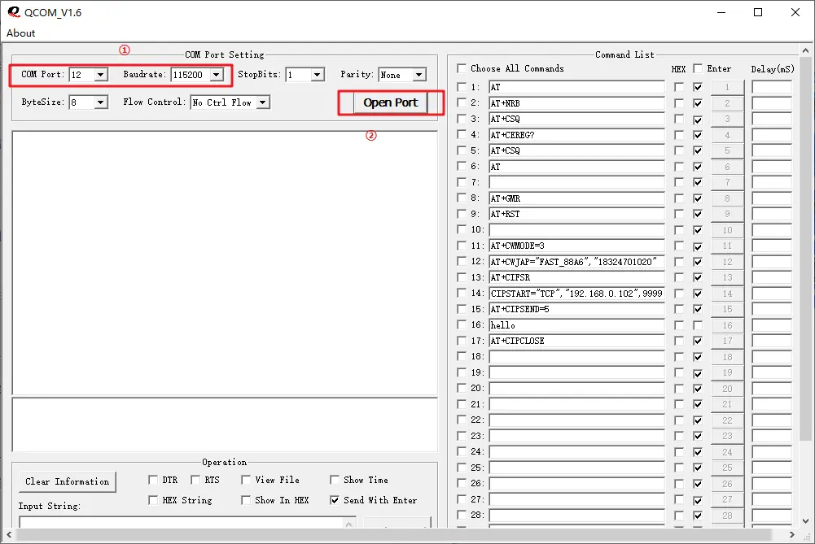The width and height of the screenshot is (815, 544).
Task: Toggle the DTR checkbox
Action: pos(153,480)
